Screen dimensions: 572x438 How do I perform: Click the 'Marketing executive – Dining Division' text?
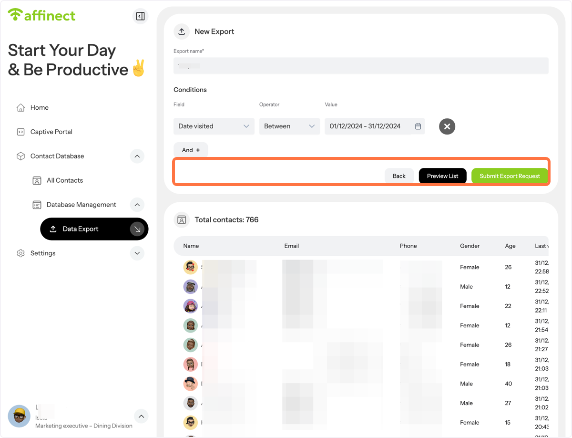(84, 426)
